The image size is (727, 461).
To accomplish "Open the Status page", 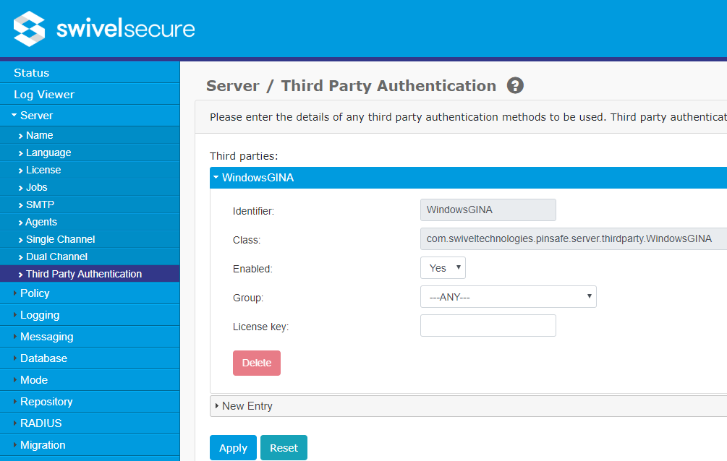I will tap(33, 72).
